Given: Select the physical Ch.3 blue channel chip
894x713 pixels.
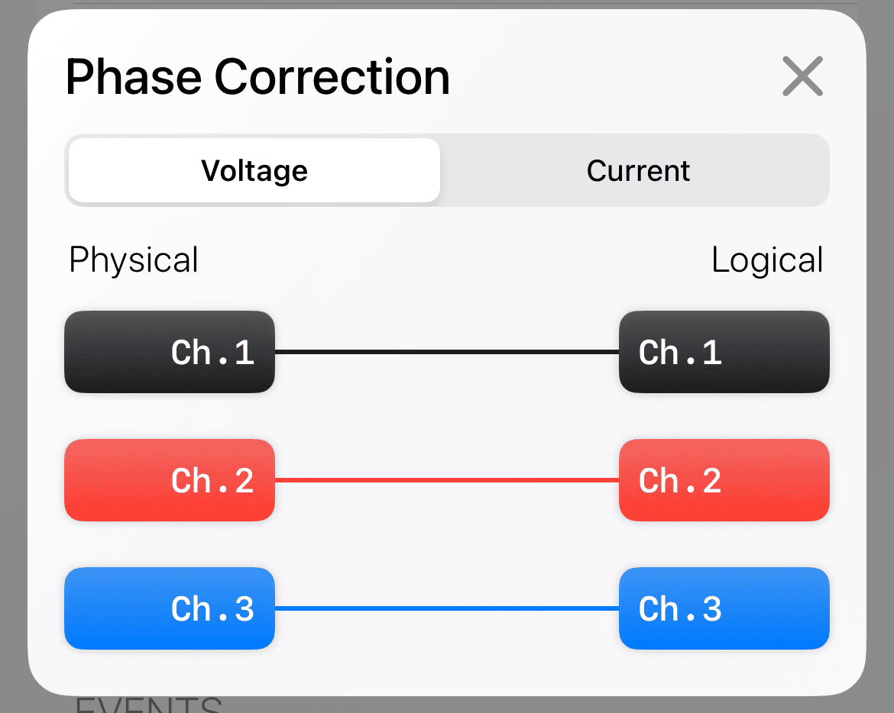Looking at the screenshot, I should (169, 608).
